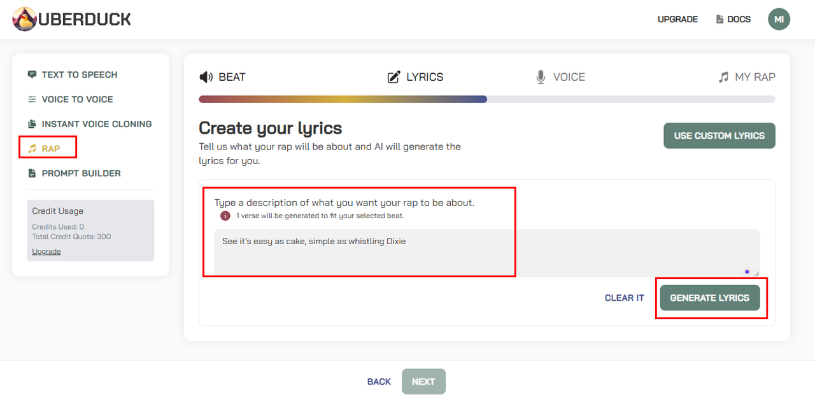Select Upgrade in the top navigation
Image resolution: width=815 pixels, height=400 pixels.
coord(677,19)
